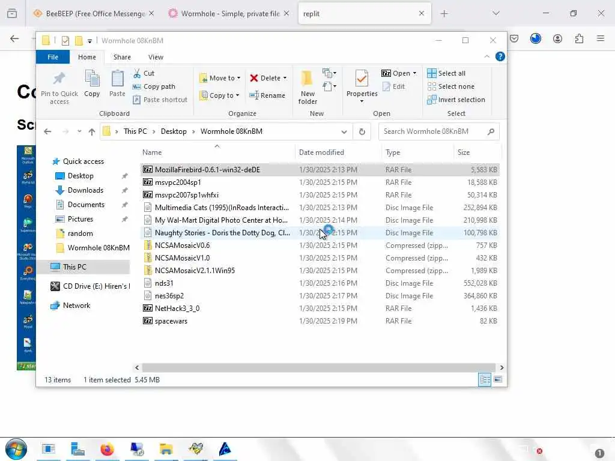This screenshot has width=615, height=461.
Task: Collapse the ribbon with chevron
Action: click(x=486, y=56)
